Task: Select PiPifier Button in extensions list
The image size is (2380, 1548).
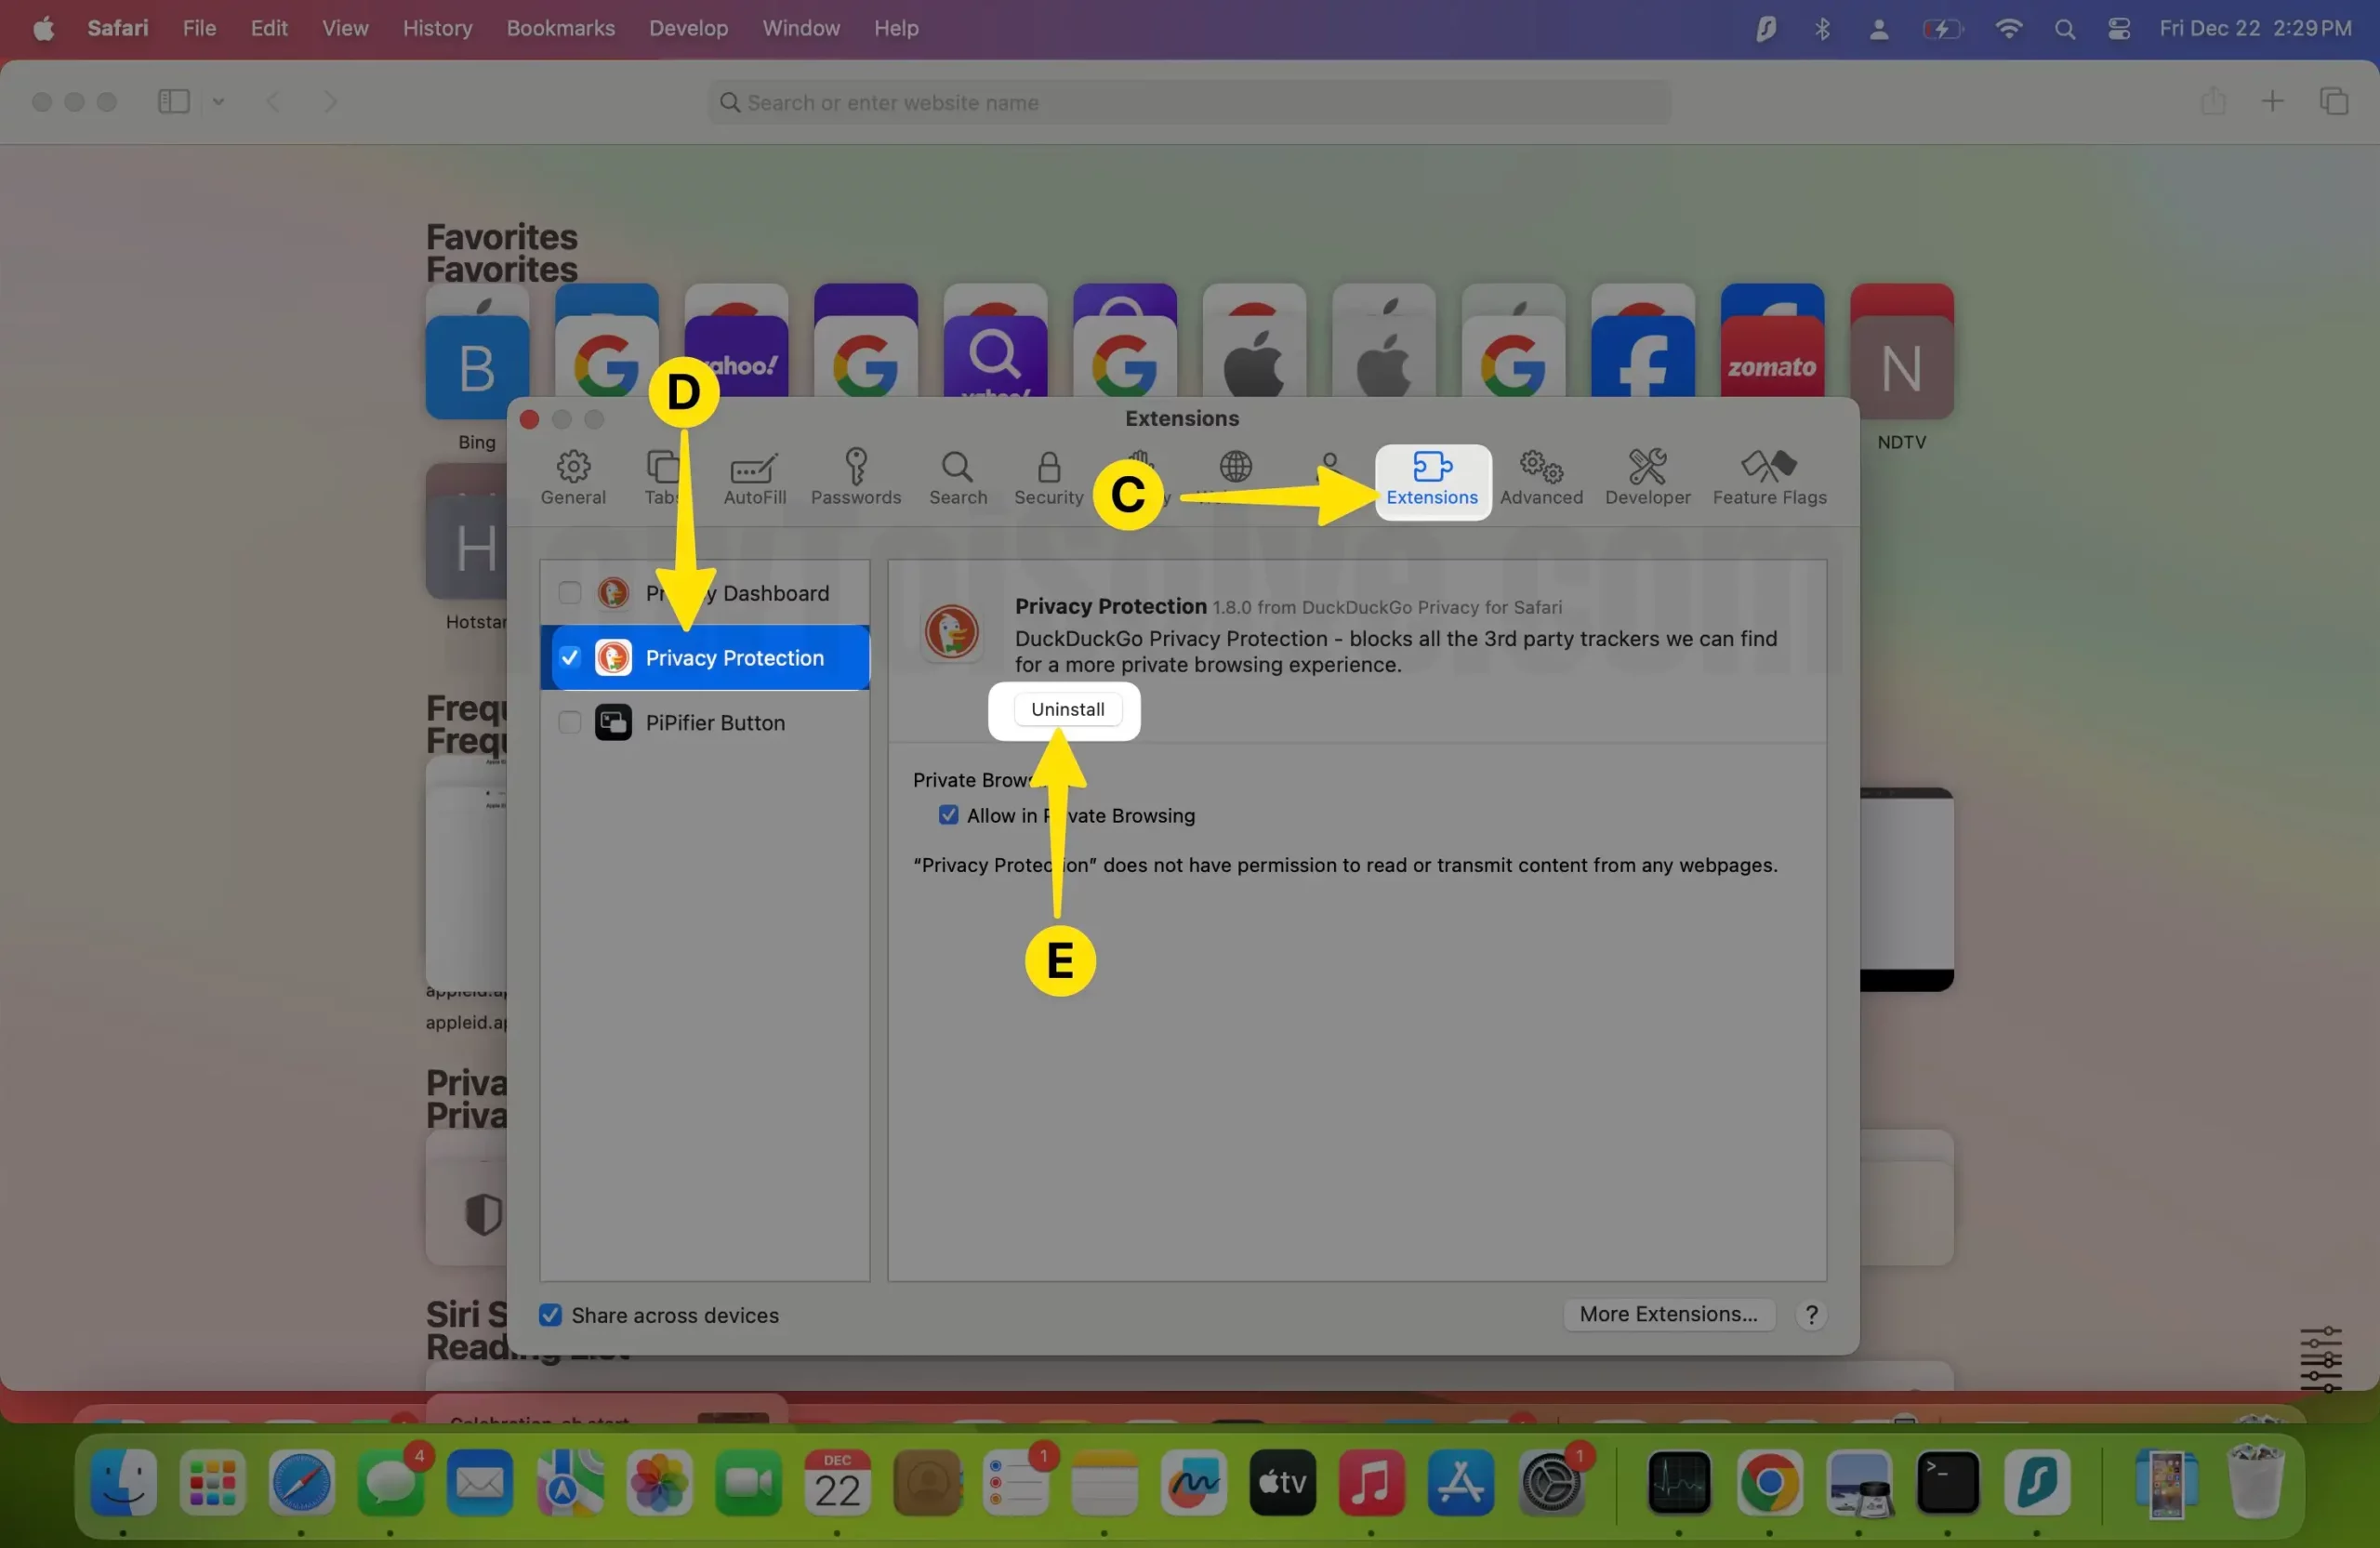Action: coord(715,722)
